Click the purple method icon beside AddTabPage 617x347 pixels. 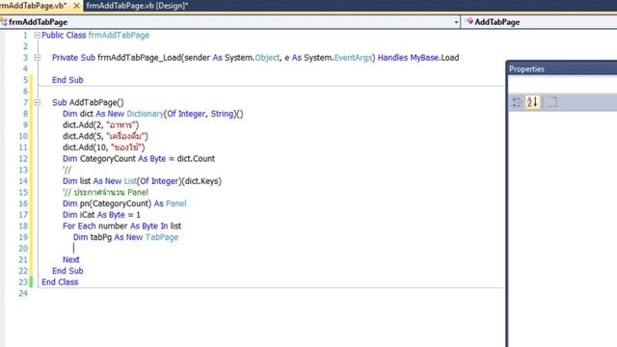469,21
